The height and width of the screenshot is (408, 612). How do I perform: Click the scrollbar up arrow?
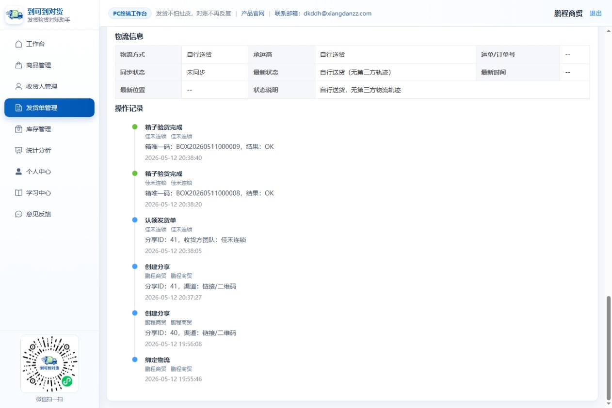[x=609, y=31]
